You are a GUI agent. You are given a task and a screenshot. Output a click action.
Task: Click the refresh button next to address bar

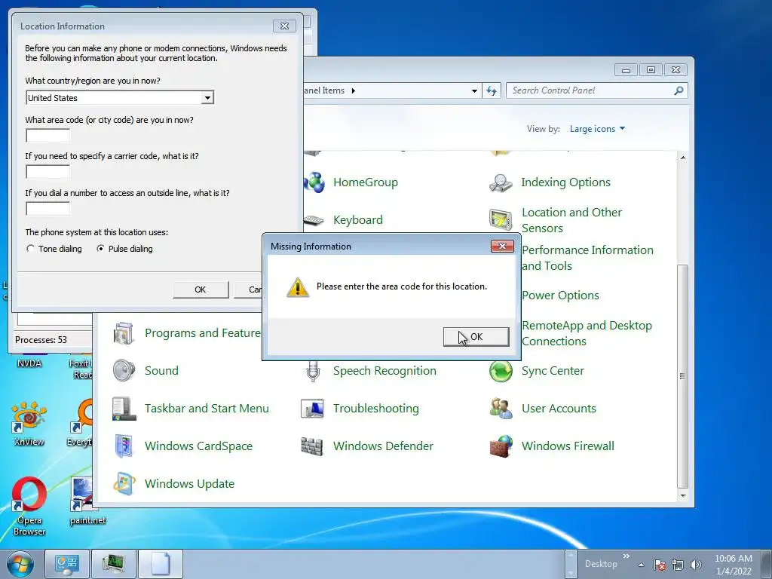click(x=492, y=90)
